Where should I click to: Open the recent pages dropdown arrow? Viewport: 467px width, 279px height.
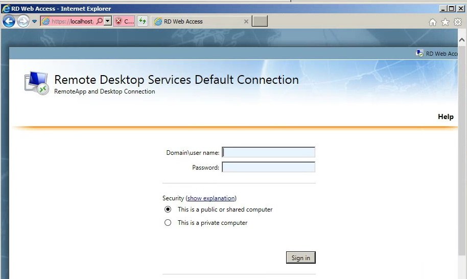(35, 21)
